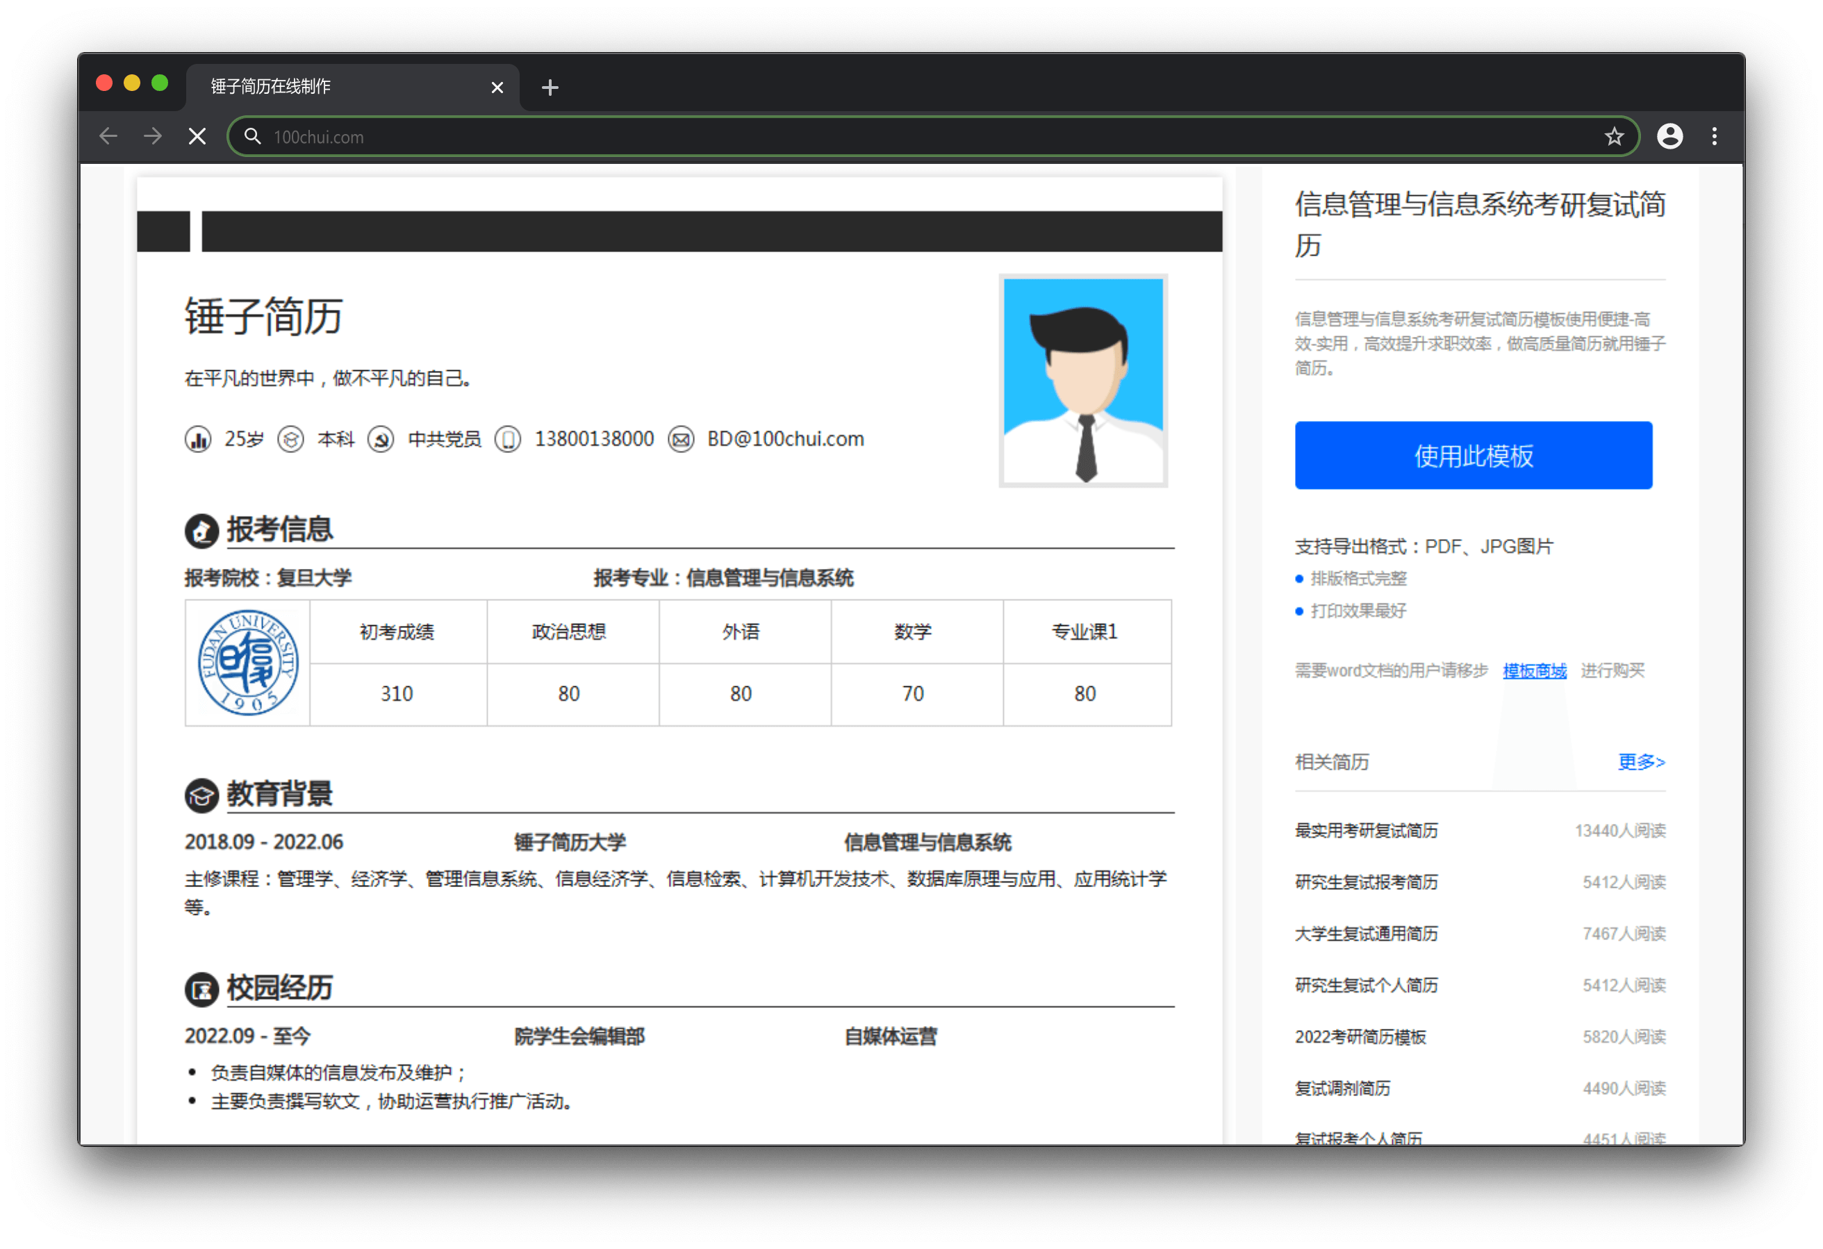Open the browser profile avatar icon
This screenshot has width=1823, height=1249.
[x=1669, y=137]
